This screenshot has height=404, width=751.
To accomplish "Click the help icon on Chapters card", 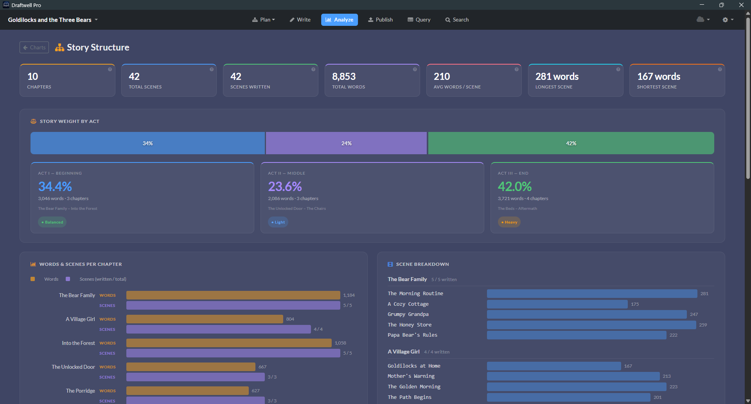I will pyautogui.click(x=110, y=69).
